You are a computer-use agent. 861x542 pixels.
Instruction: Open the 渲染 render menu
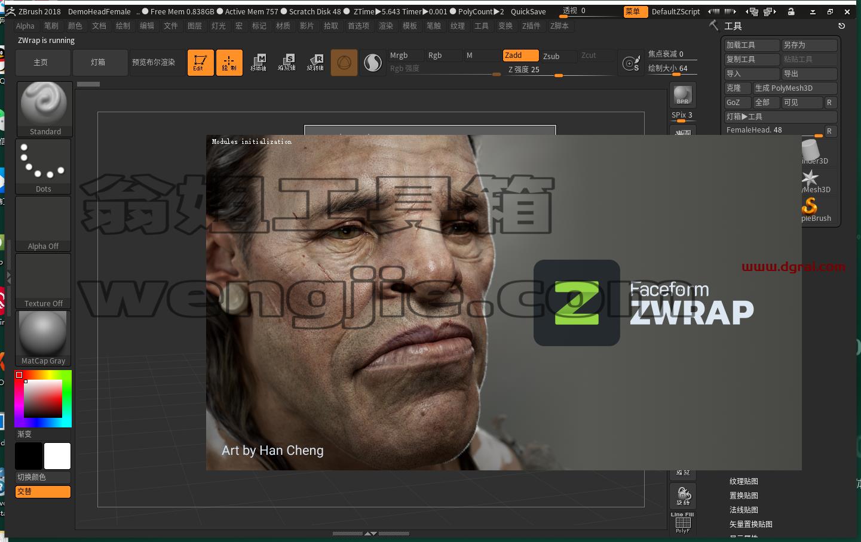pos(386,26)
